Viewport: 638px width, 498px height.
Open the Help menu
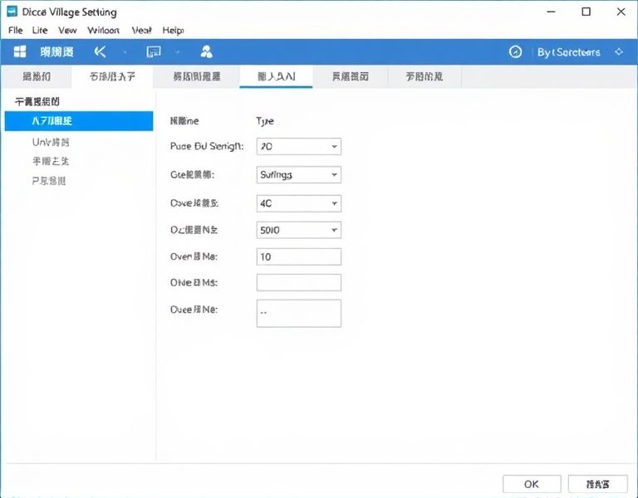tap(173, 30)
